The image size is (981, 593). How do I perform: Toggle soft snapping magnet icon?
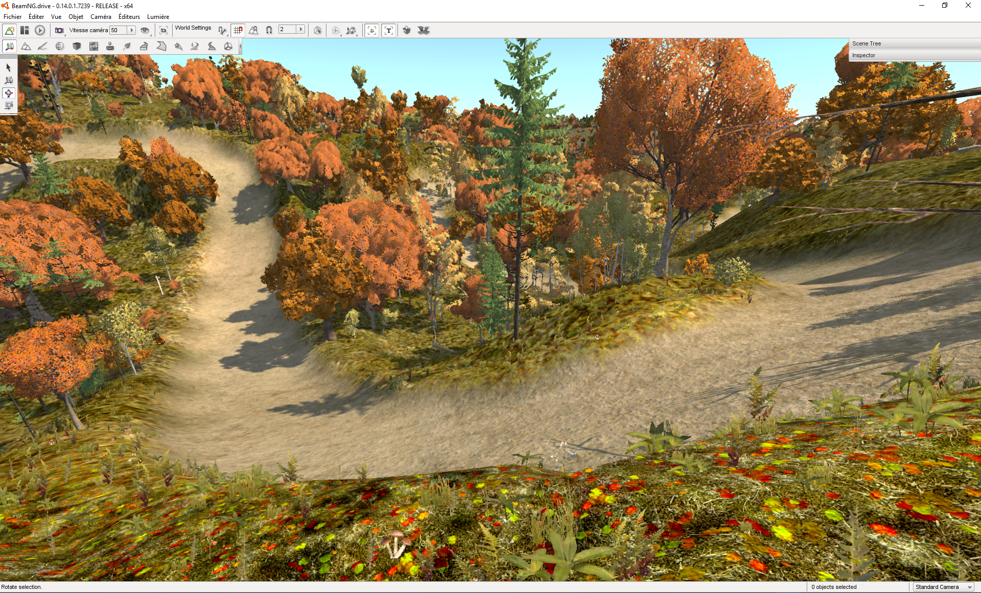(x=269, y=31)
